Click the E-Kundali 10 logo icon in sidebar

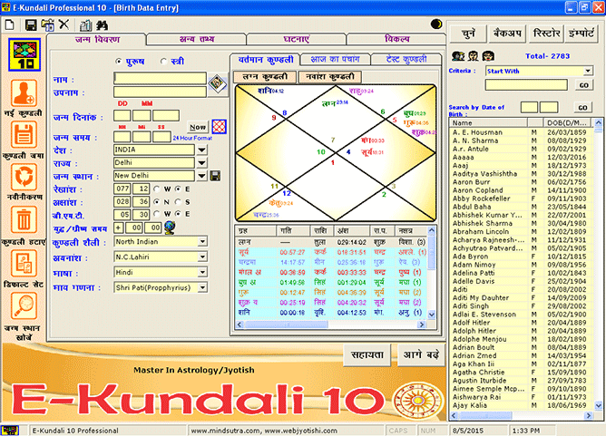[24, 54]
